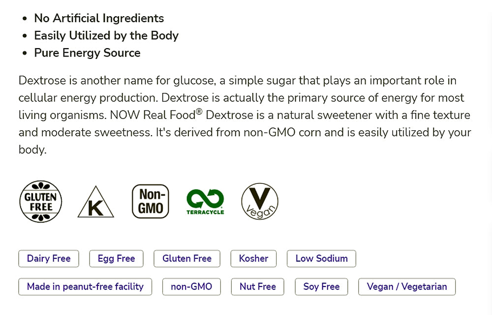This screenshot has height=315, width=492.
Task: Click the Gluten Free tag button
Action: pos(187,258)
